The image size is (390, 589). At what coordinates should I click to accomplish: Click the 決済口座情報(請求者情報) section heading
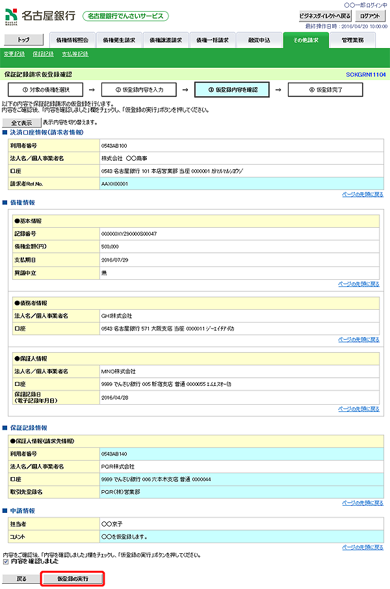pyautogui.click(x=47, y=132)
